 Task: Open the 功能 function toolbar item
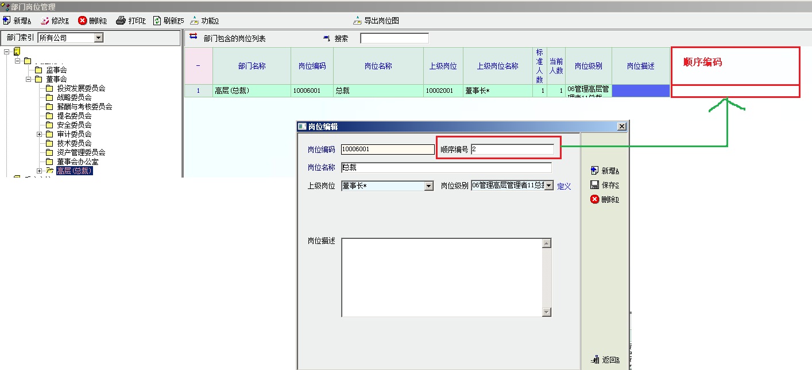(x=195, y=21)
